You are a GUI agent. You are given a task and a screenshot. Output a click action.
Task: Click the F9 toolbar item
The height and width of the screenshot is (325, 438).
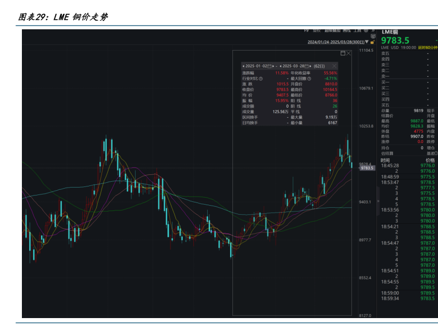(306, 30)
